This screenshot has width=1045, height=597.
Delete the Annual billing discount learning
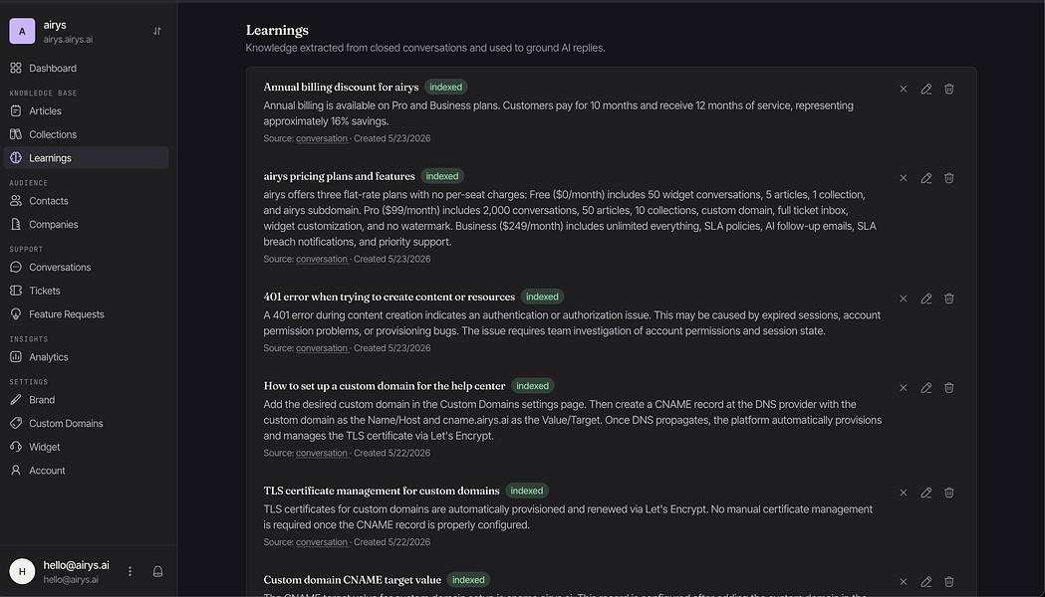click(949, 90)
